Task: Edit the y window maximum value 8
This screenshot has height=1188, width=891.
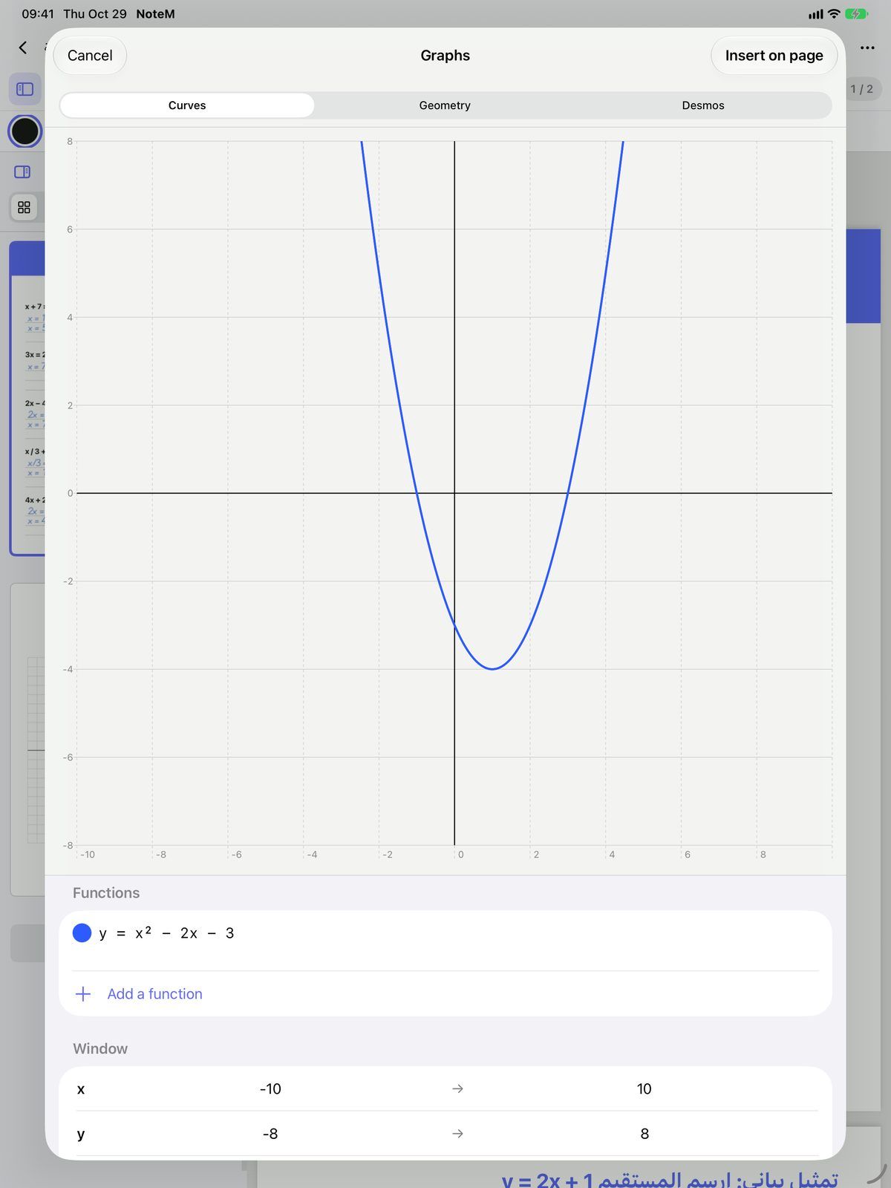Action: coord(644,1134)
